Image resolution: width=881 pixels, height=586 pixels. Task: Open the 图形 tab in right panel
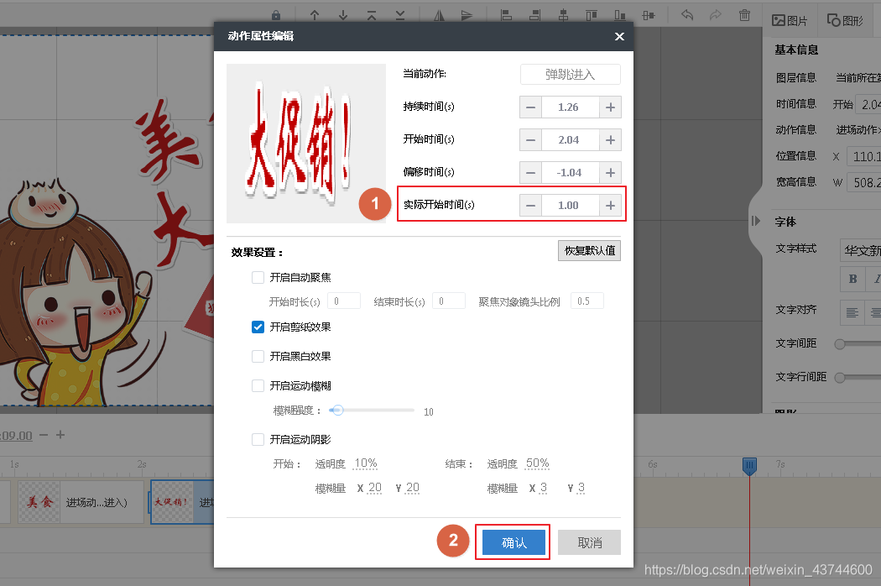tap(844, 21)
